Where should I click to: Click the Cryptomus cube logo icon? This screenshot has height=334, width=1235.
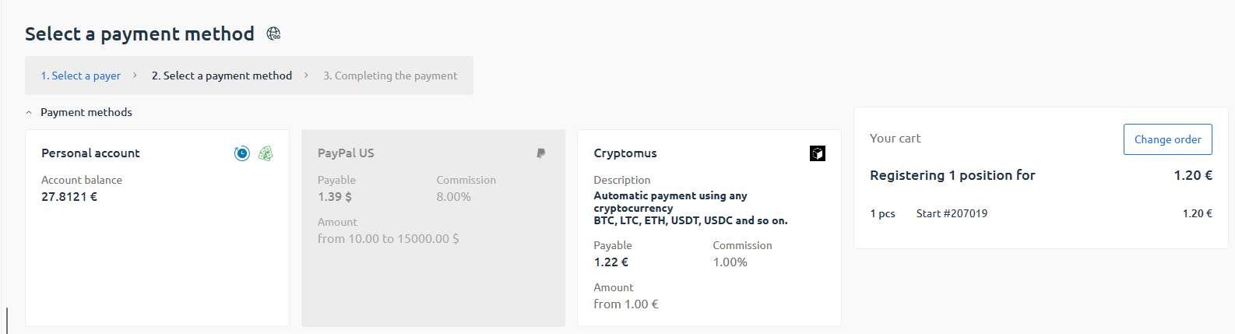pyautogui.click(x=818, y=153)
